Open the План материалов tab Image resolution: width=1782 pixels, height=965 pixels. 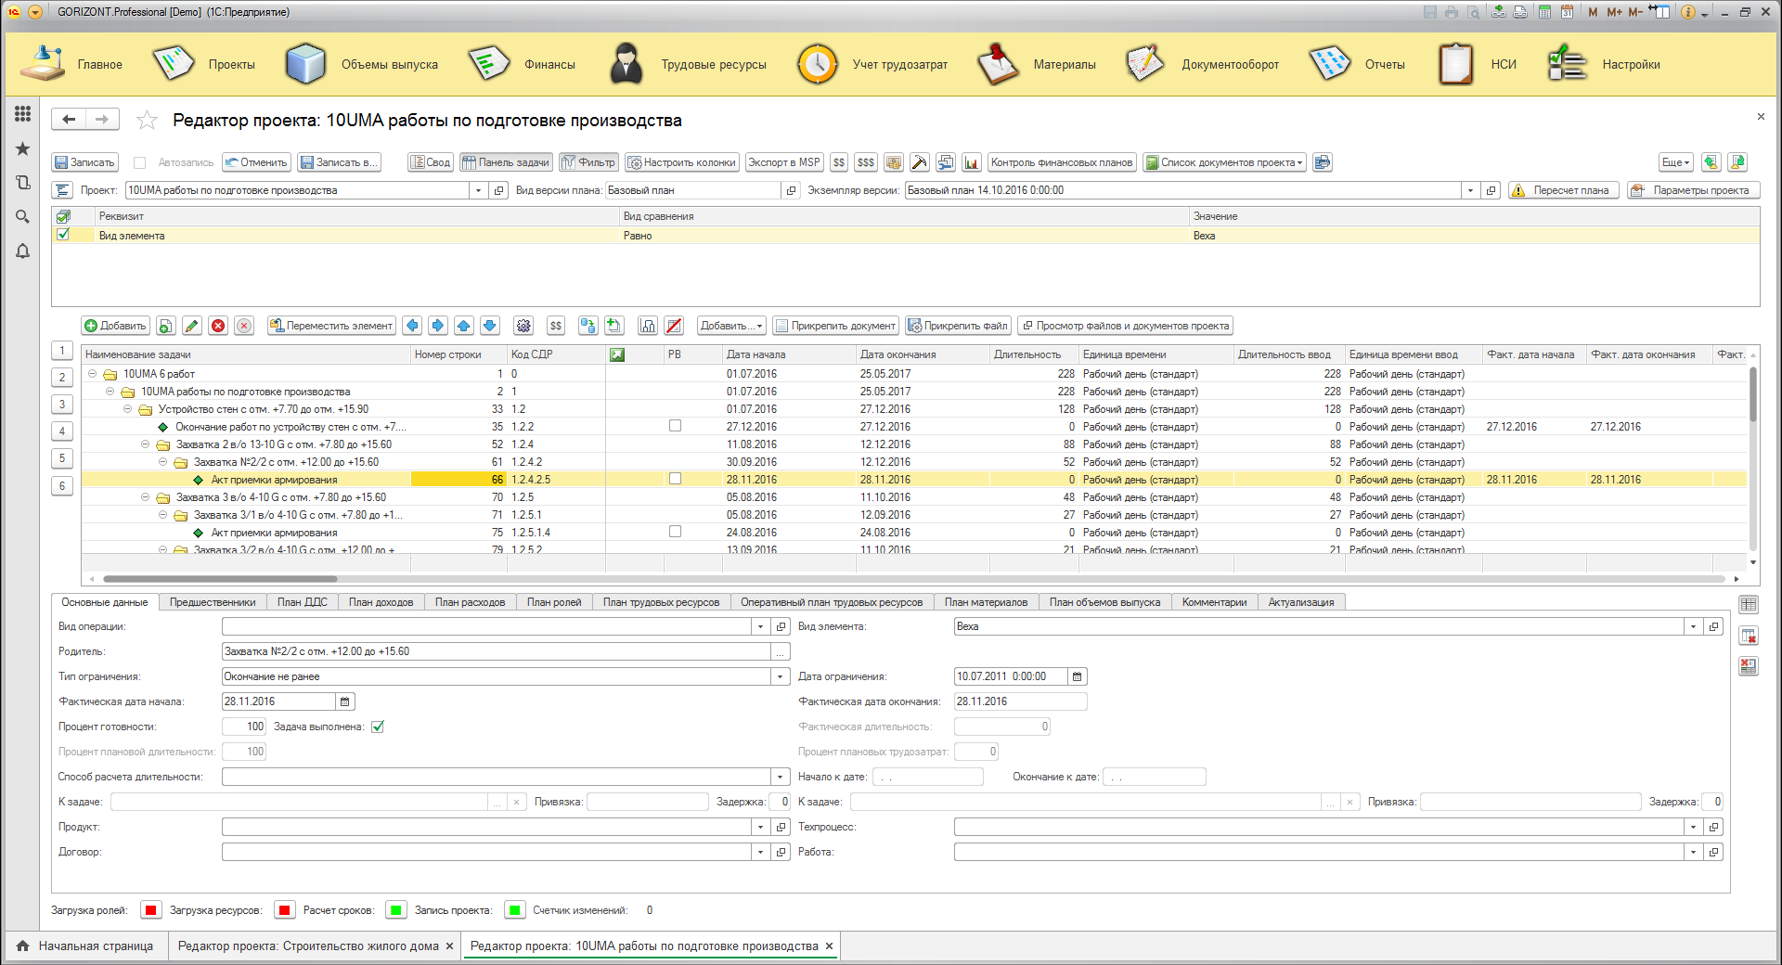click(x=986, y=602)
